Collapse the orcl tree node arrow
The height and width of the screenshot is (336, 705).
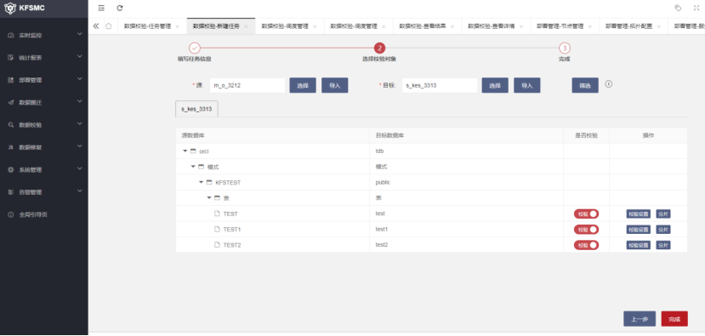185,151
